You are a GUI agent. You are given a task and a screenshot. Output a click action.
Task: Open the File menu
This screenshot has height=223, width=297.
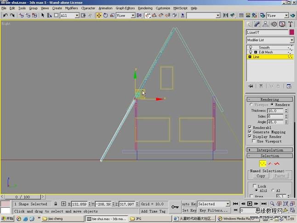click(x=4, y=8)
